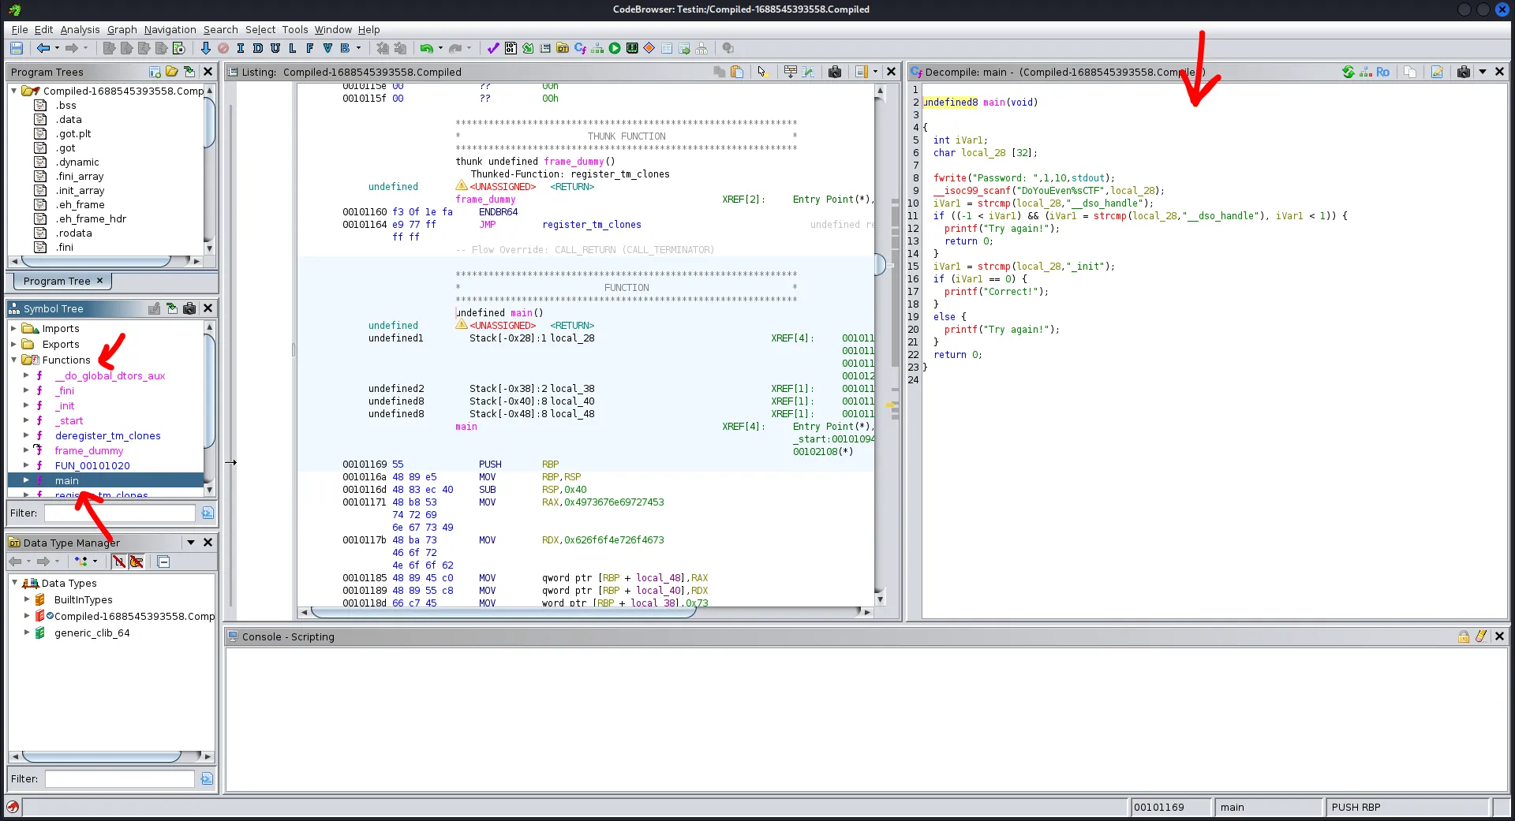Click the Listing snapshot camera icon
Viewport: 1515px width, 821px height.
point(835,72)
